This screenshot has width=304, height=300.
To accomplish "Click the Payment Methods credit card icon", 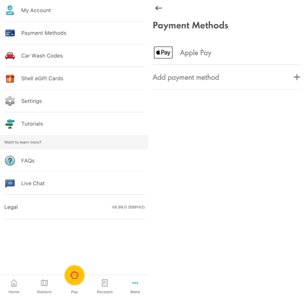I will (x=10, y=33).
